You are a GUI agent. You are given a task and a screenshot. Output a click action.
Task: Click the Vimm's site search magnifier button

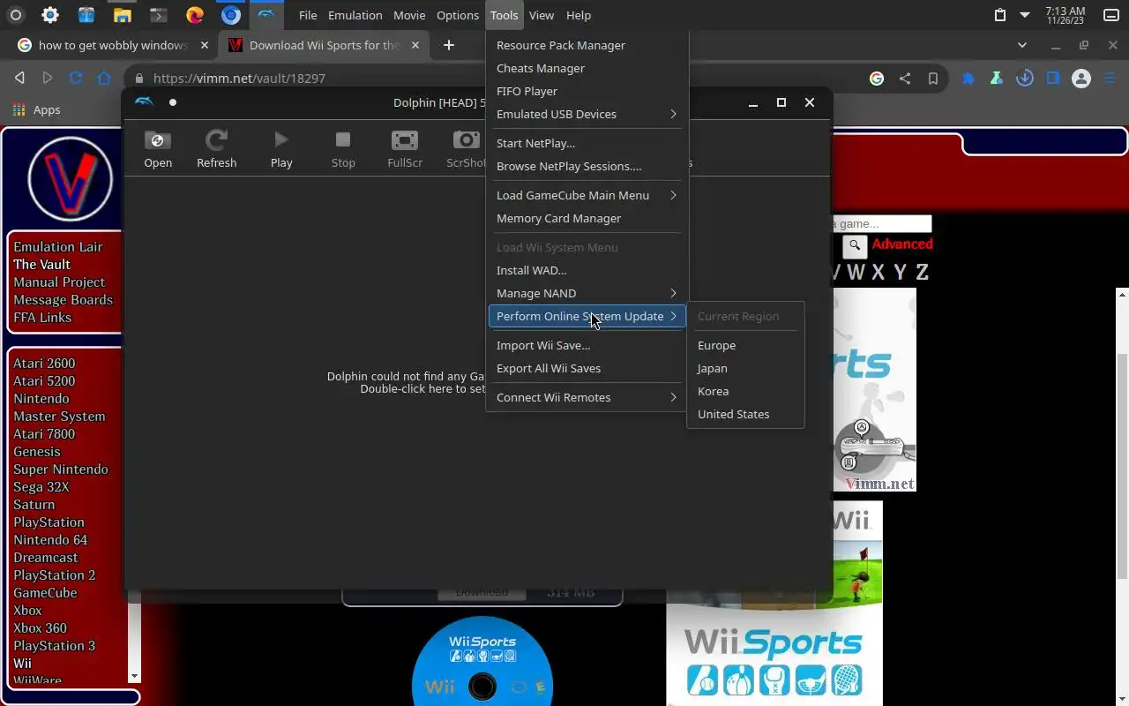854,246
